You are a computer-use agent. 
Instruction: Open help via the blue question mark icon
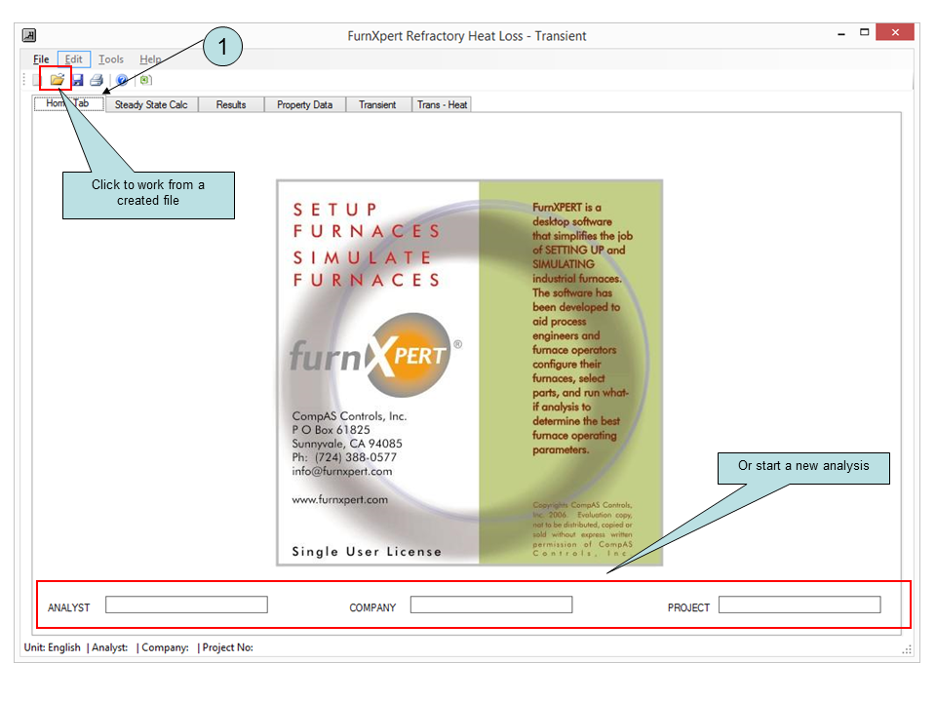[x=122, y=79]
